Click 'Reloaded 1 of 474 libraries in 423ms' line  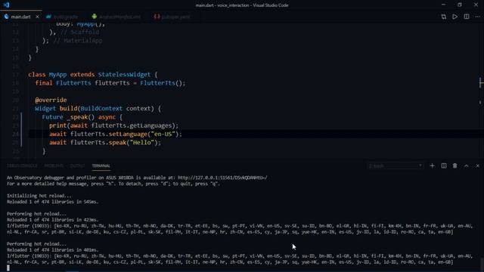point(52,220)
